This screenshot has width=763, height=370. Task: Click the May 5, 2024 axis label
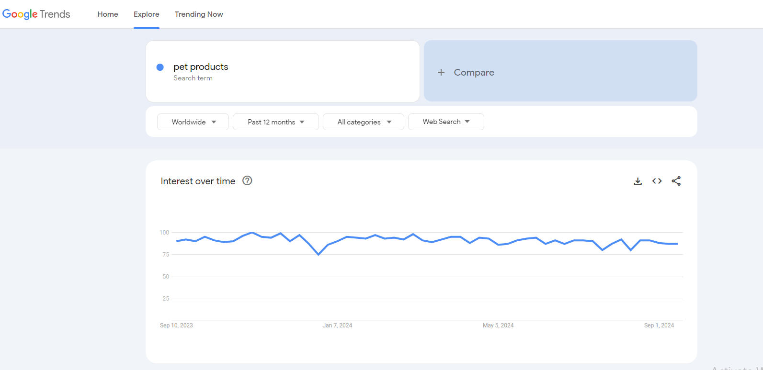tap(498, 325)
